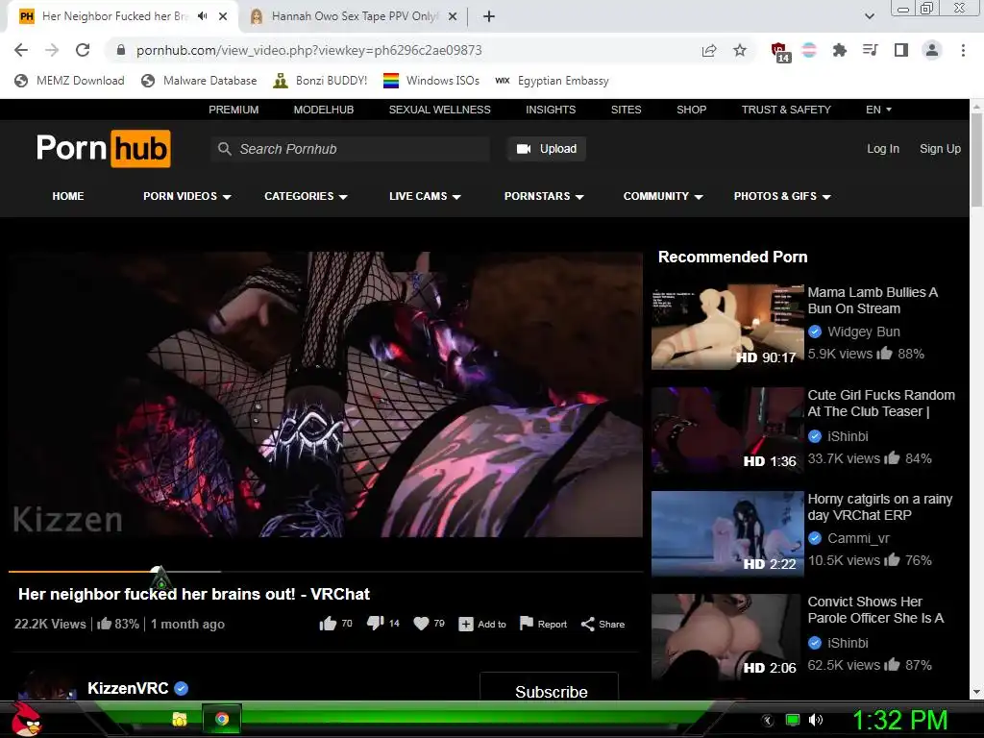This screenshot has width=984, height=738.
Task: Go back to the previous page
Action: (21, 50)
